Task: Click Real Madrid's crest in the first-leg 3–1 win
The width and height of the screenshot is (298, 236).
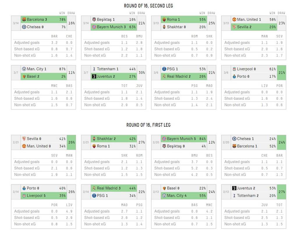Action: pos(94,188)
